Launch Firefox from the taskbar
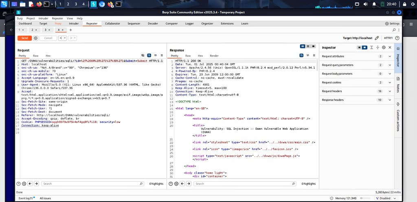This screenshot has height=202, width=417. tap(39, 4)
